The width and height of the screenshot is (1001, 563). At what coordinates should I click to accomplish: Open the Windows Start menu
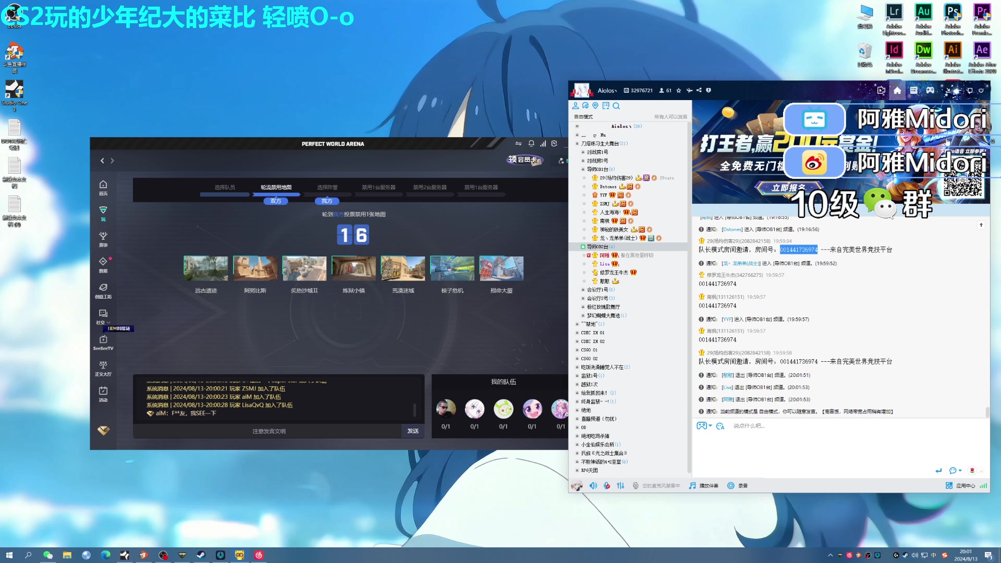(x=9, y=555)
